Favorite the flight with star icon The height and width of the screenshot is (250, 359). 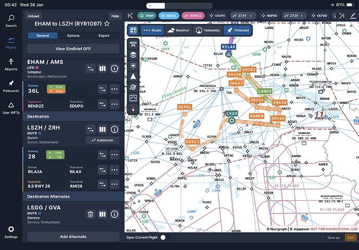tap(107, 23)
